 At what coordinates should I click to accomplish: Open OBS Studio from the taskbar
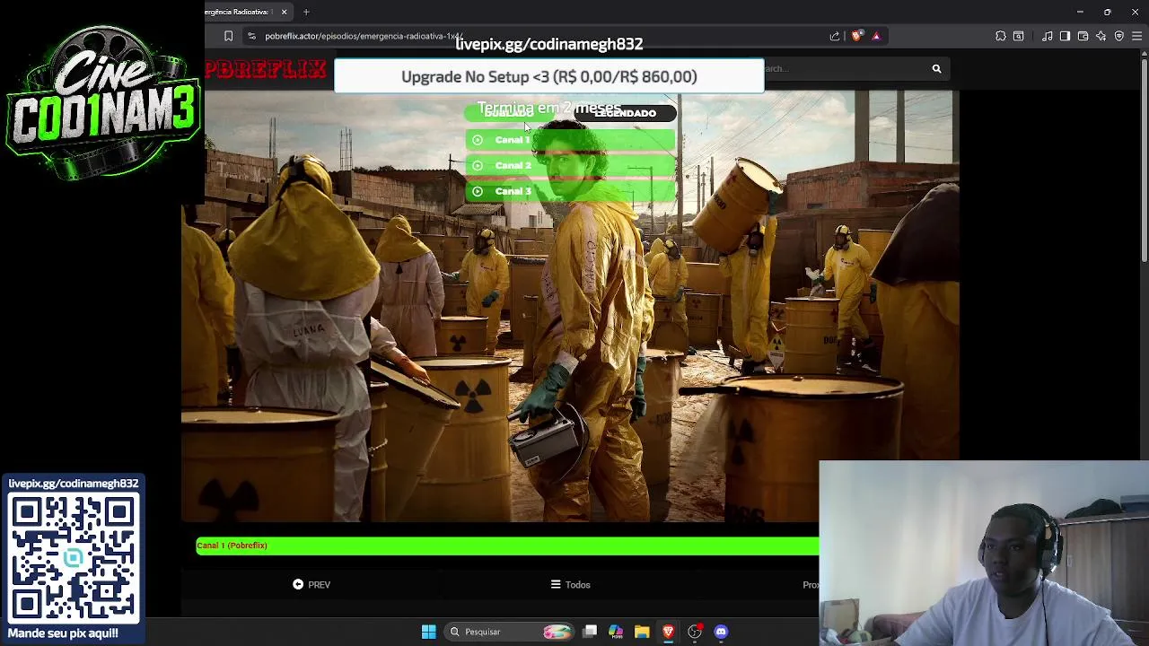(x=695, y=632)
